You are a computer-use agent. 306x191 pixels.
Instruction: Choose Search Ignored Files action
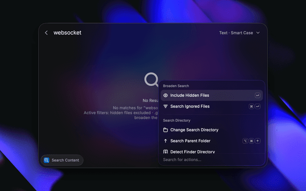coord(212,106)
